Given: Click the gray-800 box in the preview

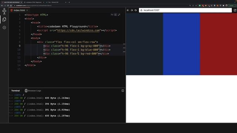Looking at the screenshot, I should click(144, 44).
